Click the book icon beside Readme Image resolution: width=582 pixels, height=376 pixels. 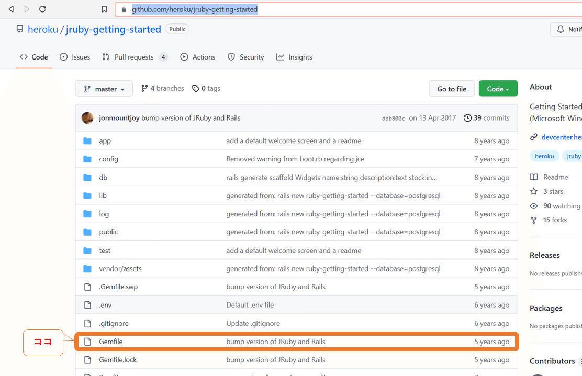[534, 177]
